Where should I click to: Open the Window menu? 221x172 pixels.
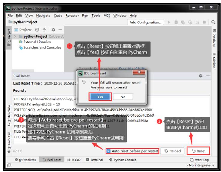point(120,16)
